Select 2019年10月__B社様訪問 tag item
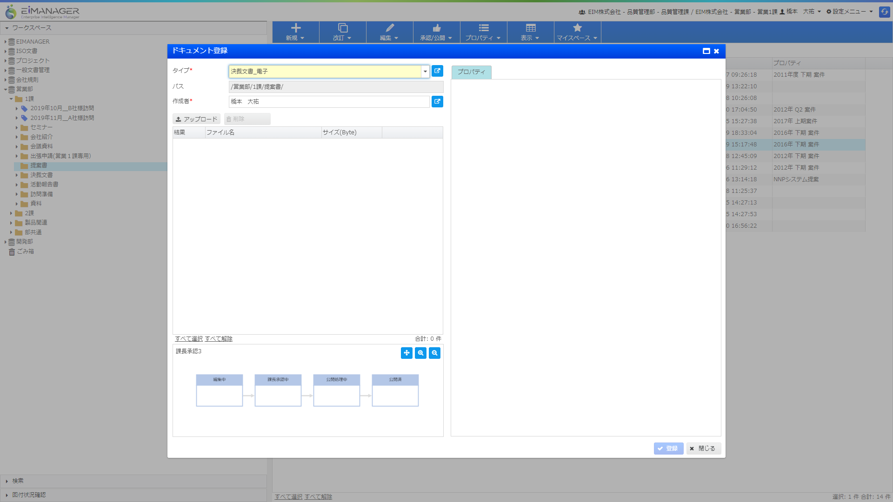Image resolution: width=893 pixels, height=502 pixels. pyautogui.click(x=62, y=108)
